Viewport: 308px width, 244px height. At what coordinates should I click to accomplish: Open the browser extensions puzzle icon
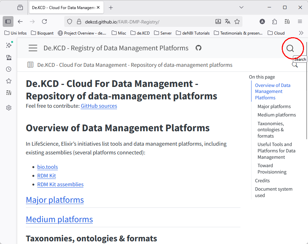[274, 21]
